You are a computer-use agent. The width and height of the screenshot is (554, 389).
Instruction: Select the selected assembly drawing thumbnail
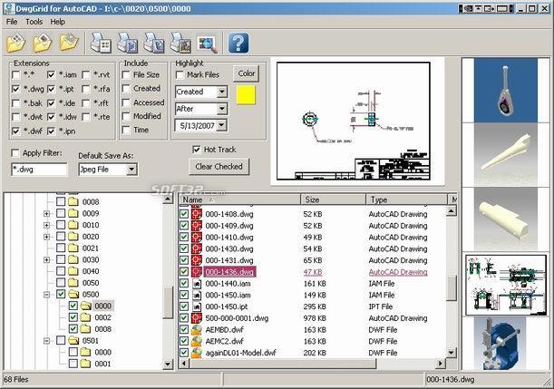(506, 285)
